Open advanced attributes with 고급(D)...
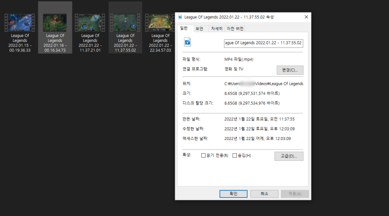389x216 pixels. click(x=289, y=156)
